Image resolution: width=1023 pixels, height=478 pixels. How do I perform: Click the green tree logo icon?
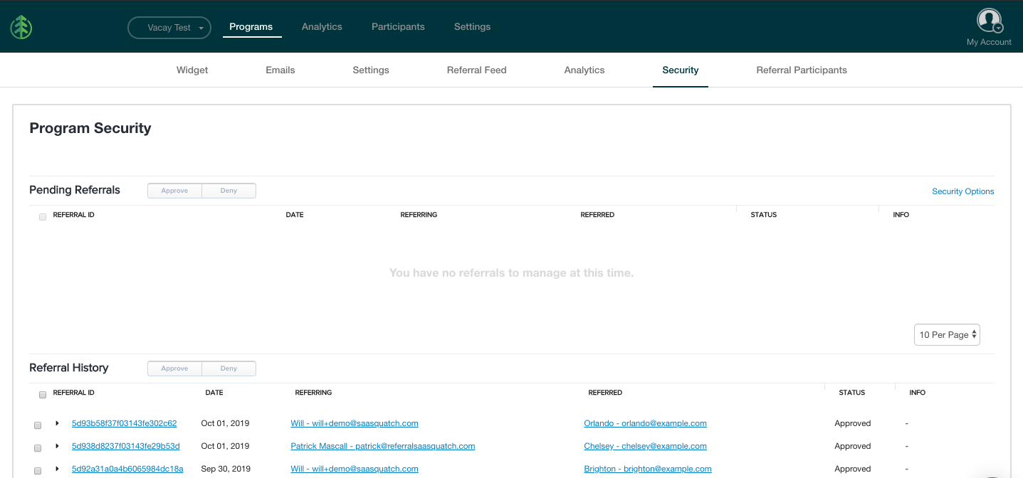21,27
